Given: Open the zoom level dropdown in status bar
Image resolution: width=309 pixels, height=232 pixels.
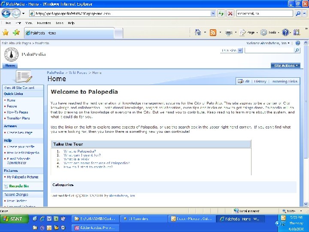Looking at the screenshot, I should tap(301, 211).
